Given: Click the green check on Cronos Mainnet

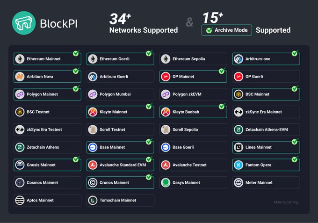Looking at the screenshot, I should click(149, 177).
